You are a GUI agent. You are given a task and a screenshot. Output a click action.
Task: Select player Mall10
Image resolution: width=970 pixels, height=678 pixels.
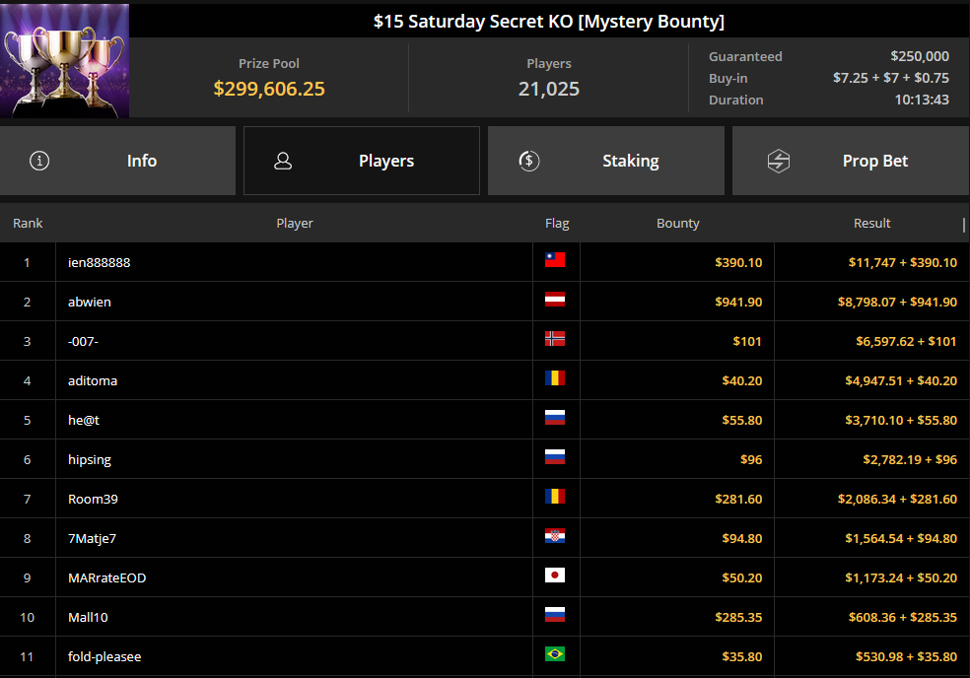click(88, 617)
